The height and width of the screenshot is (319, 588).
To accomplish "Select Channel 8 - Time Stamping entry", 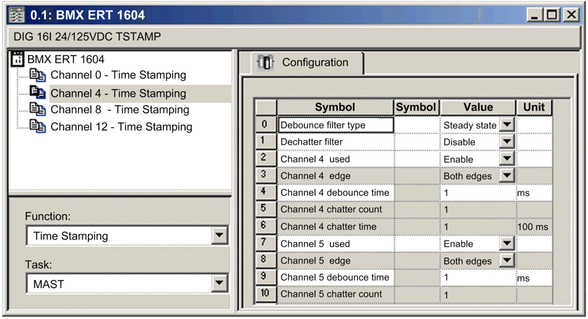I will pos(120,110).
